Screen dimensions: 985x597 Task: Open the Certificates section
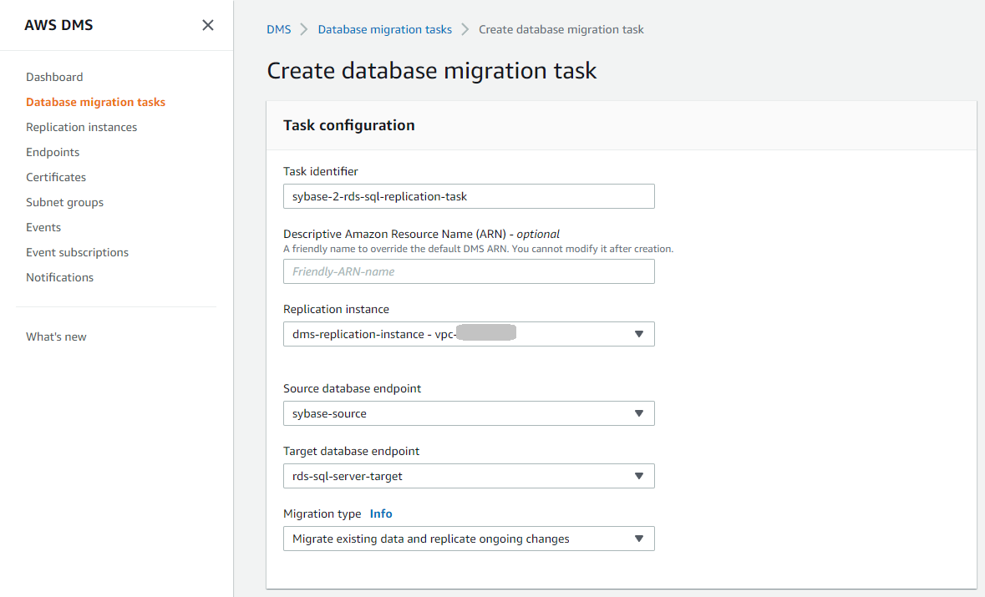pyautogui.click(x=56, y=177)
